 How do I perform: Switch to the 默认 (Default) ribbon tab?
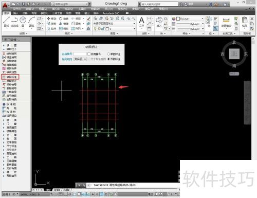tap(7, 13)
